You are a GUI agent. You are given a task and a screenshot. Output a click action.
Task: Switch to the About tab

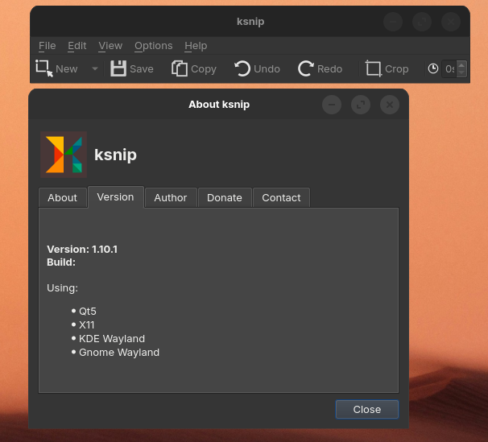(63, 198)
